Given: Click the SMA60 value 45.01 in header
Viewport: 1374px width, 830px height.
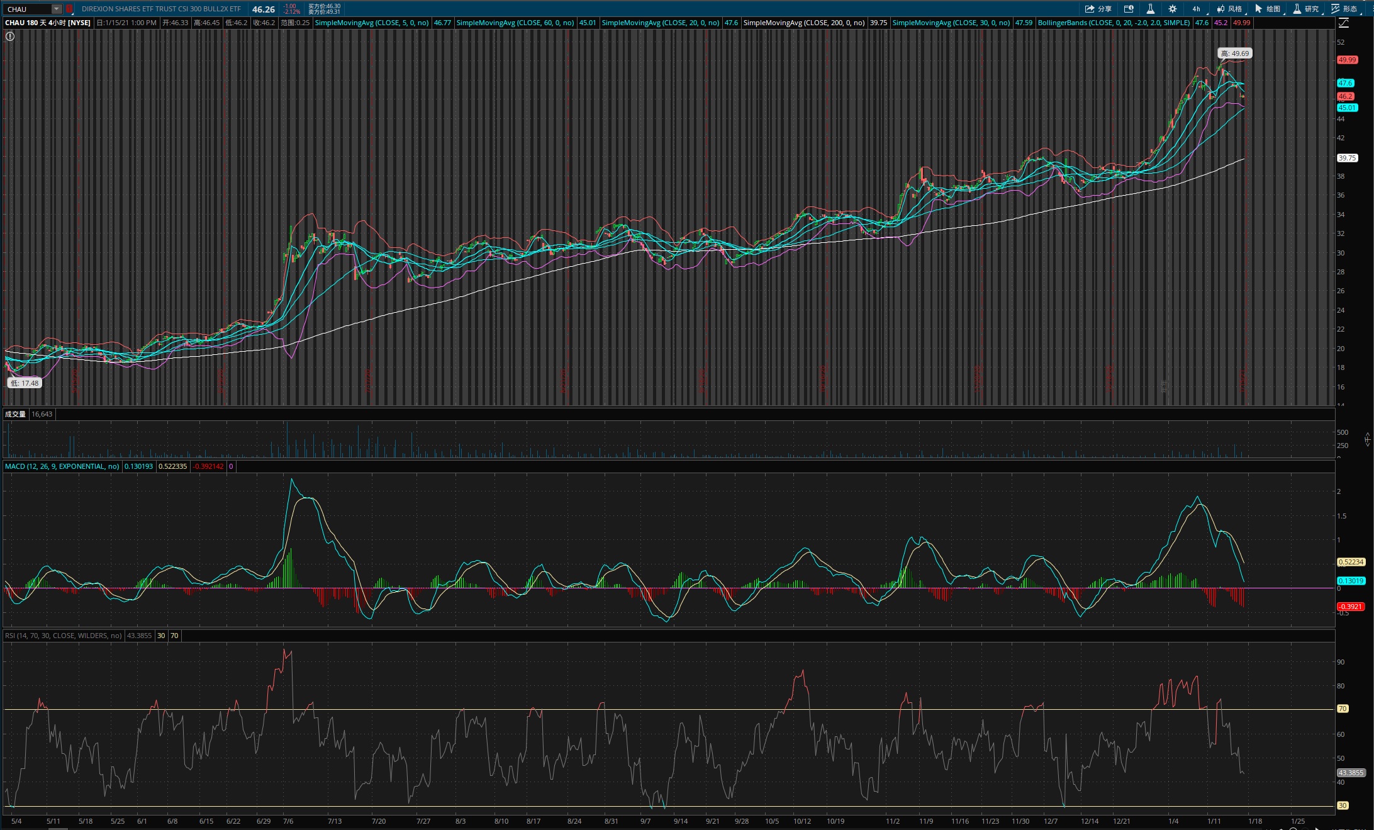Looking at the screenshot, I should click(x=588, y=23).
